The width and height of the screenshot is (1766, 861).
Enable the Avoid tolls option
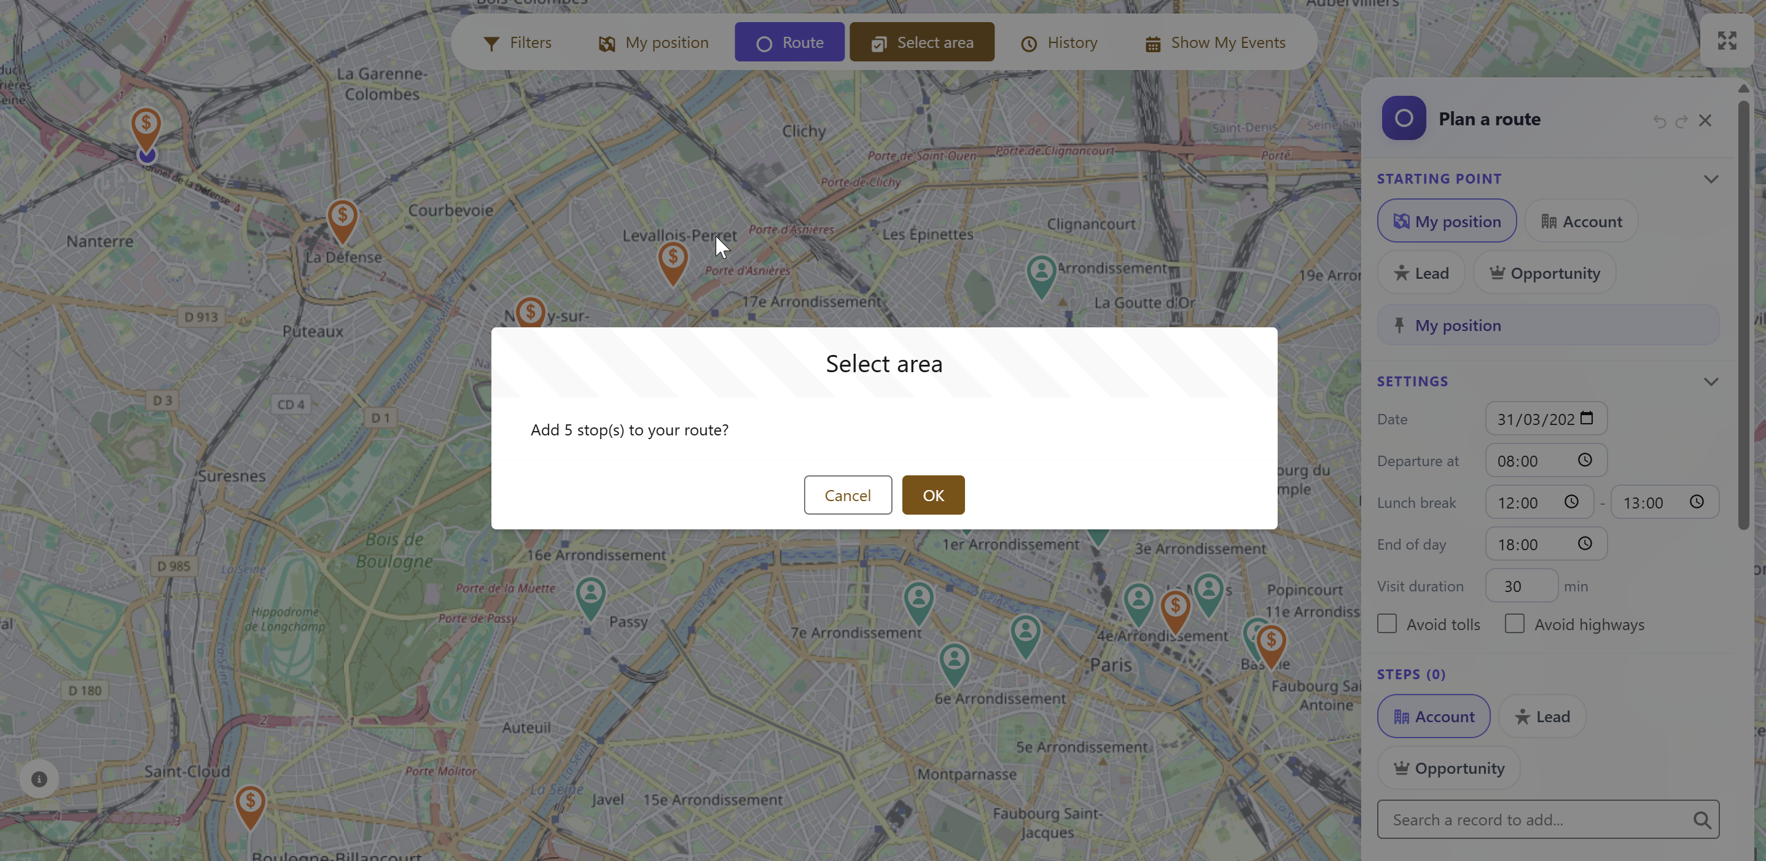pos(1387,623)
